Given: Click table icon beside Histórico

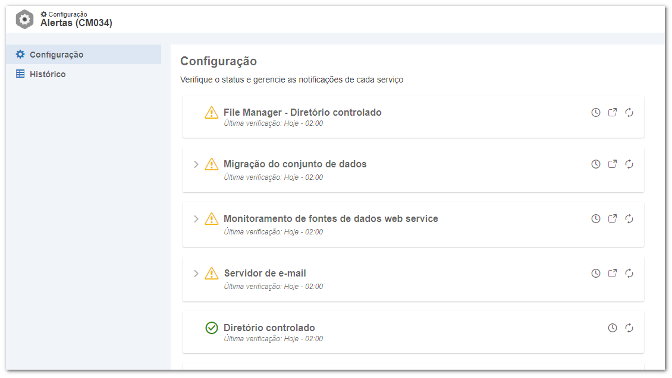Looking at the screenshot, I should (20, 74).
